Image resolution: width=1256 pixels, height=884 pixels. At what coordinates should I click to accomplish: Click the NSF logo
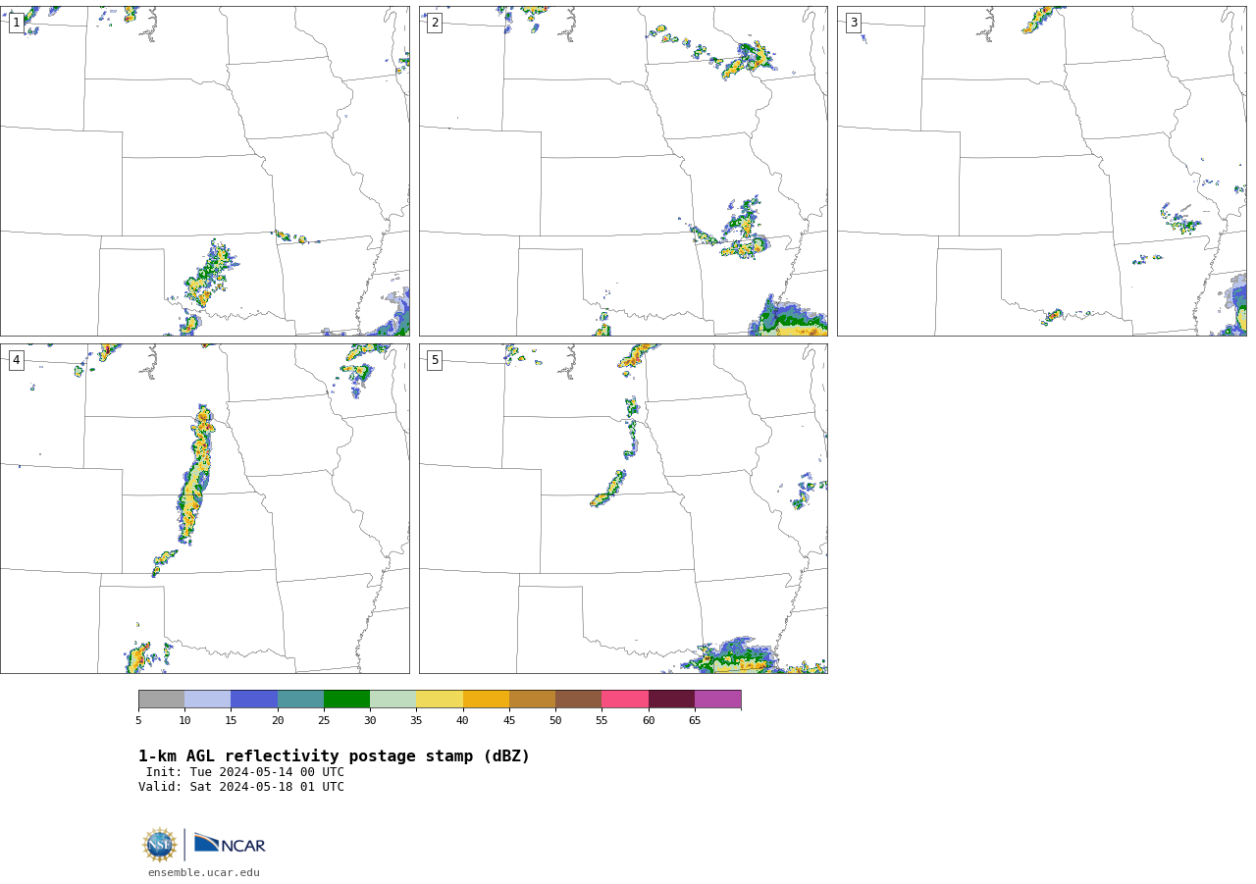(159, 845)
